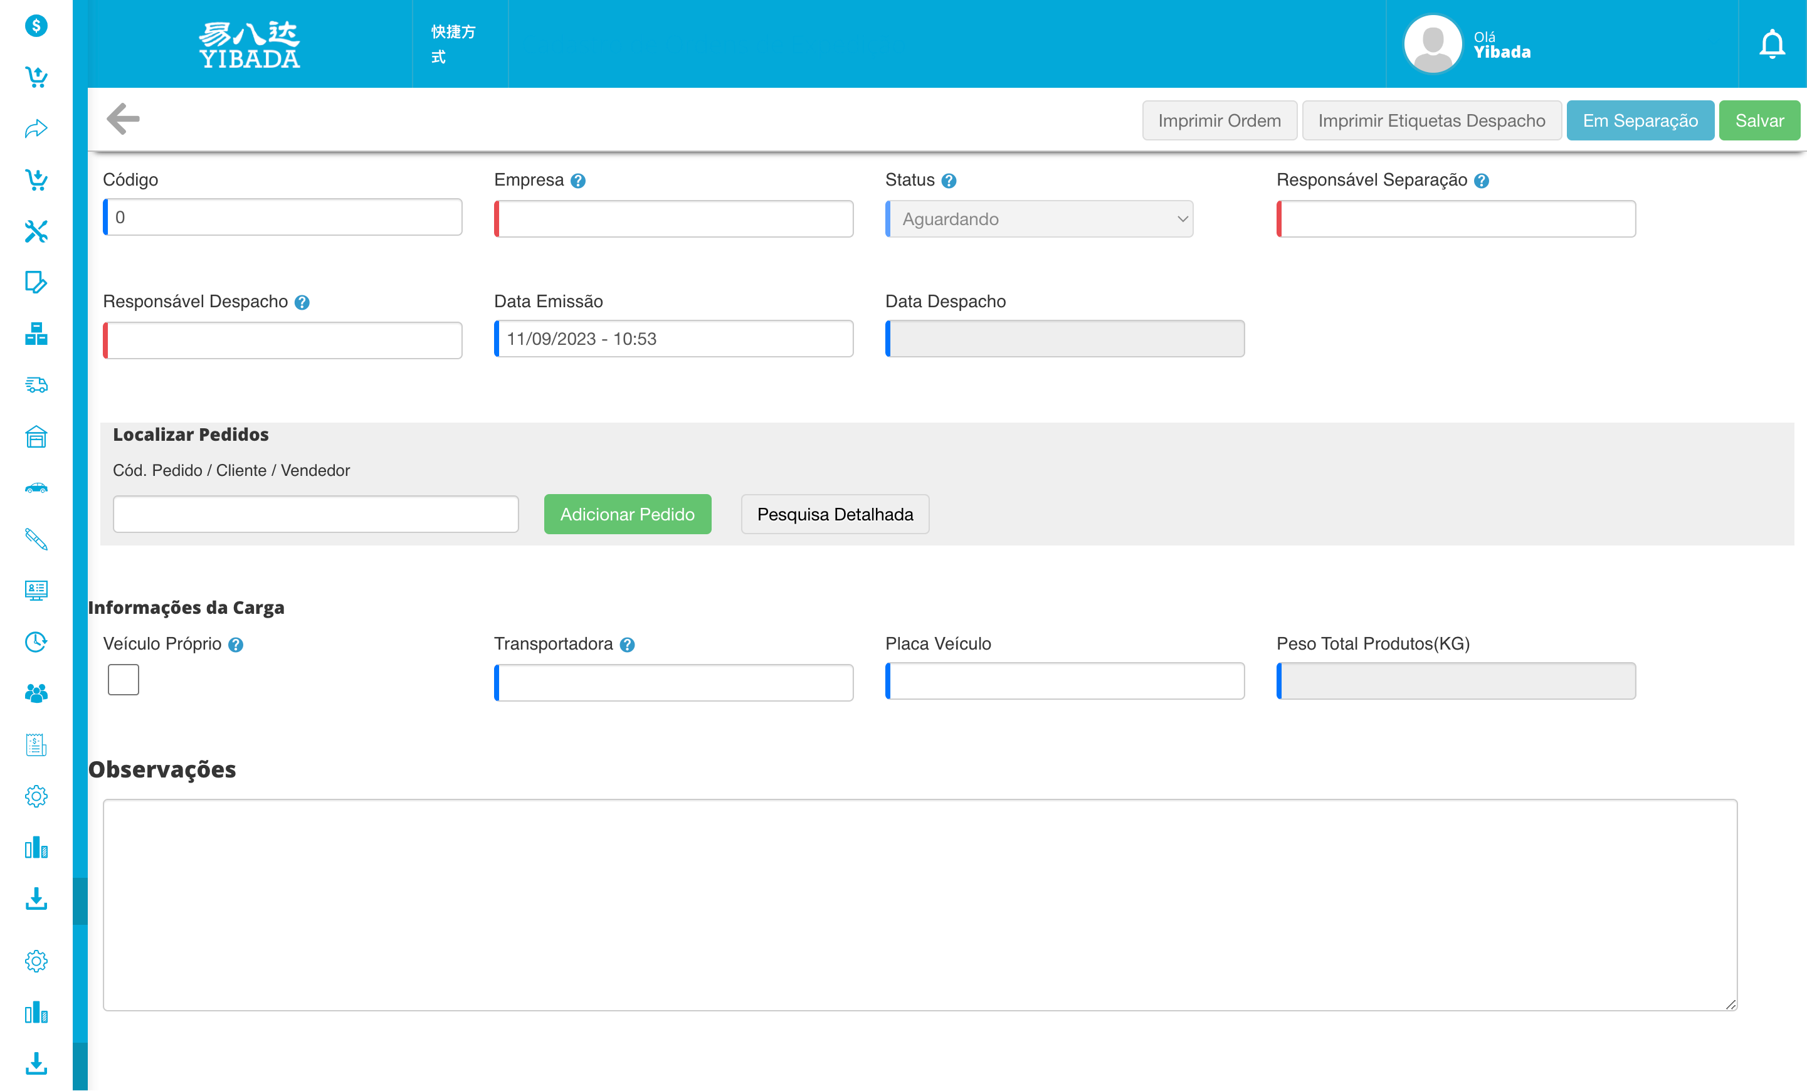Click the Em Separação button

coord(1640,120)
